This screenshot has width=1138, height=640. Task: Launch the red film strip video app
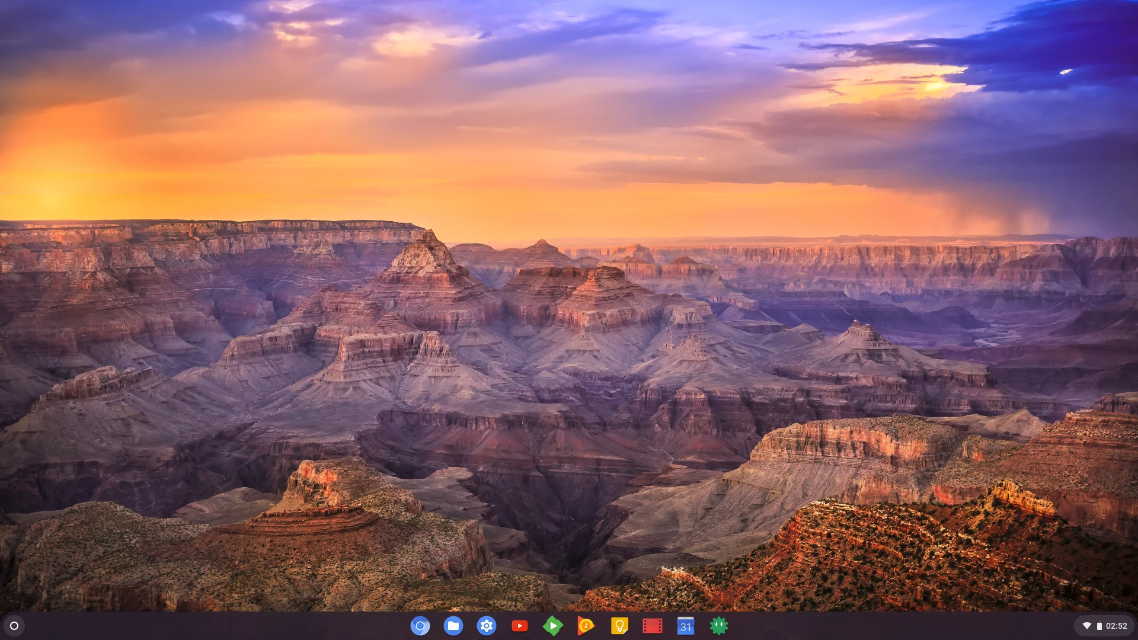(x=653, y=626)
